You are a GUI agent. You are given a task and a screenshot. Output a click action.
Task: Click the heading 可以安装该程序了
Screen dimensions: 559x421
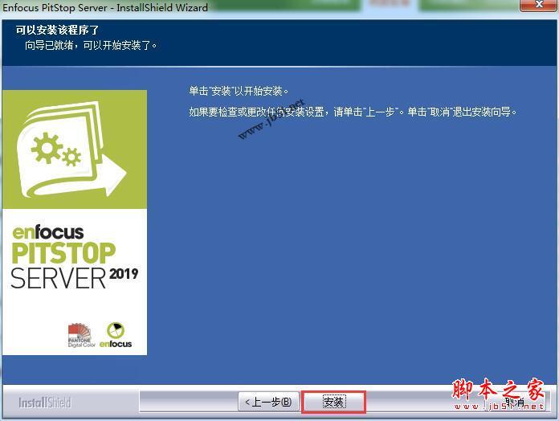pos(57,30)
